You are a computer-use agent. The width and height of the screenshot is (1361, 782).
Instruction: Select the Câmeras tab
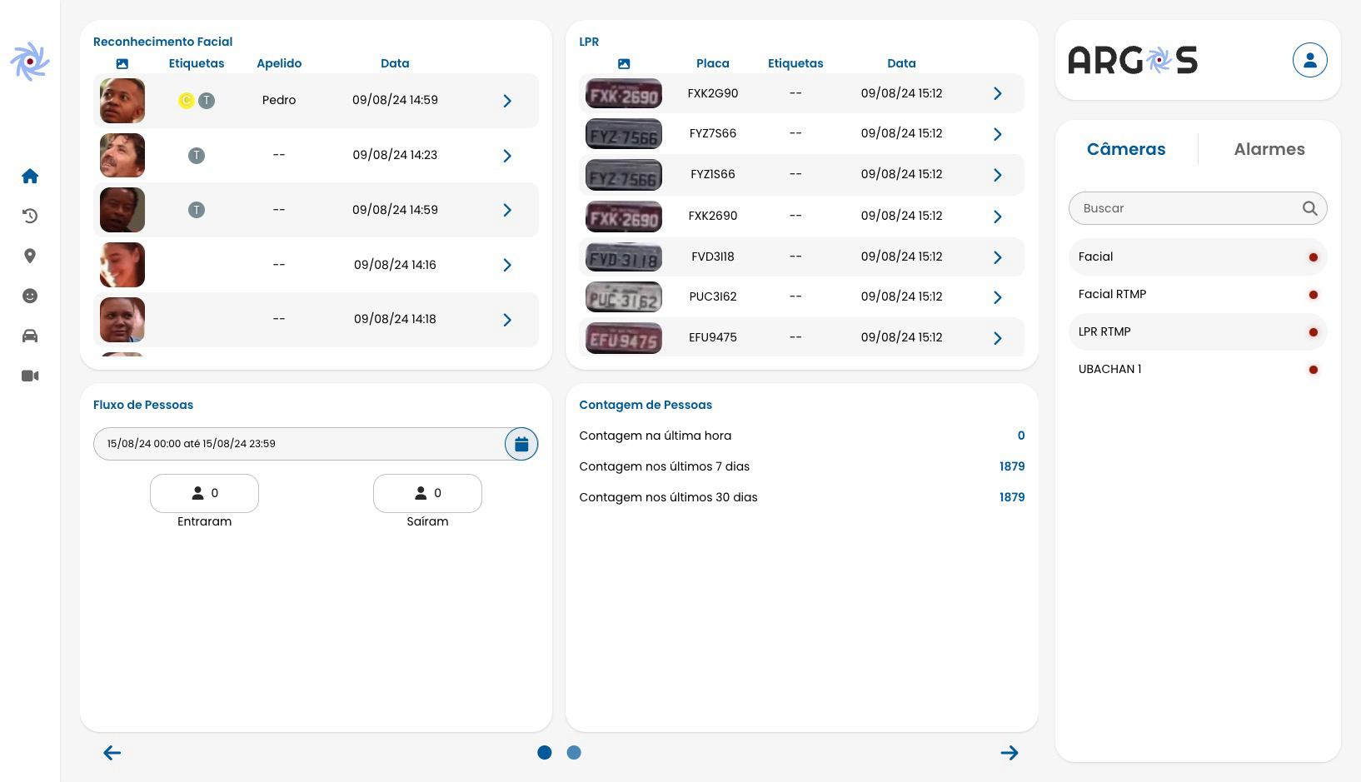(x=1125, y=149)
